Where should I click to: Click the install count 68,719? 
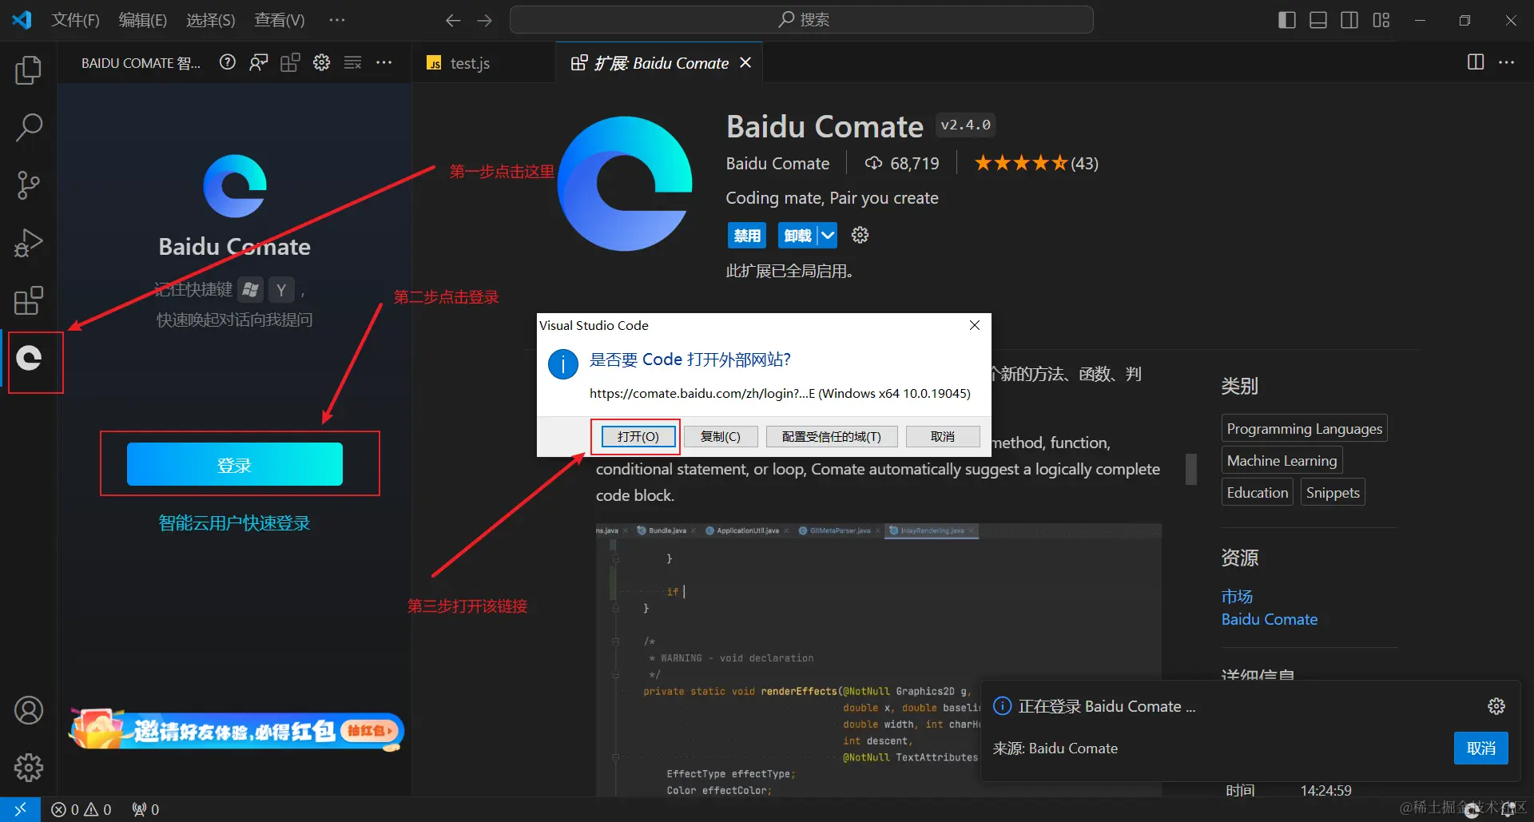click(902, 163)
